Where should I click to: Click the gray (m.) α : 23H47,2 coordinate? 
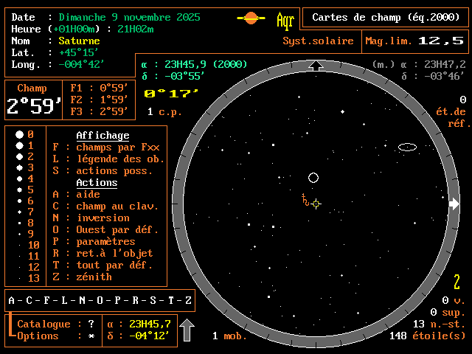419,64
